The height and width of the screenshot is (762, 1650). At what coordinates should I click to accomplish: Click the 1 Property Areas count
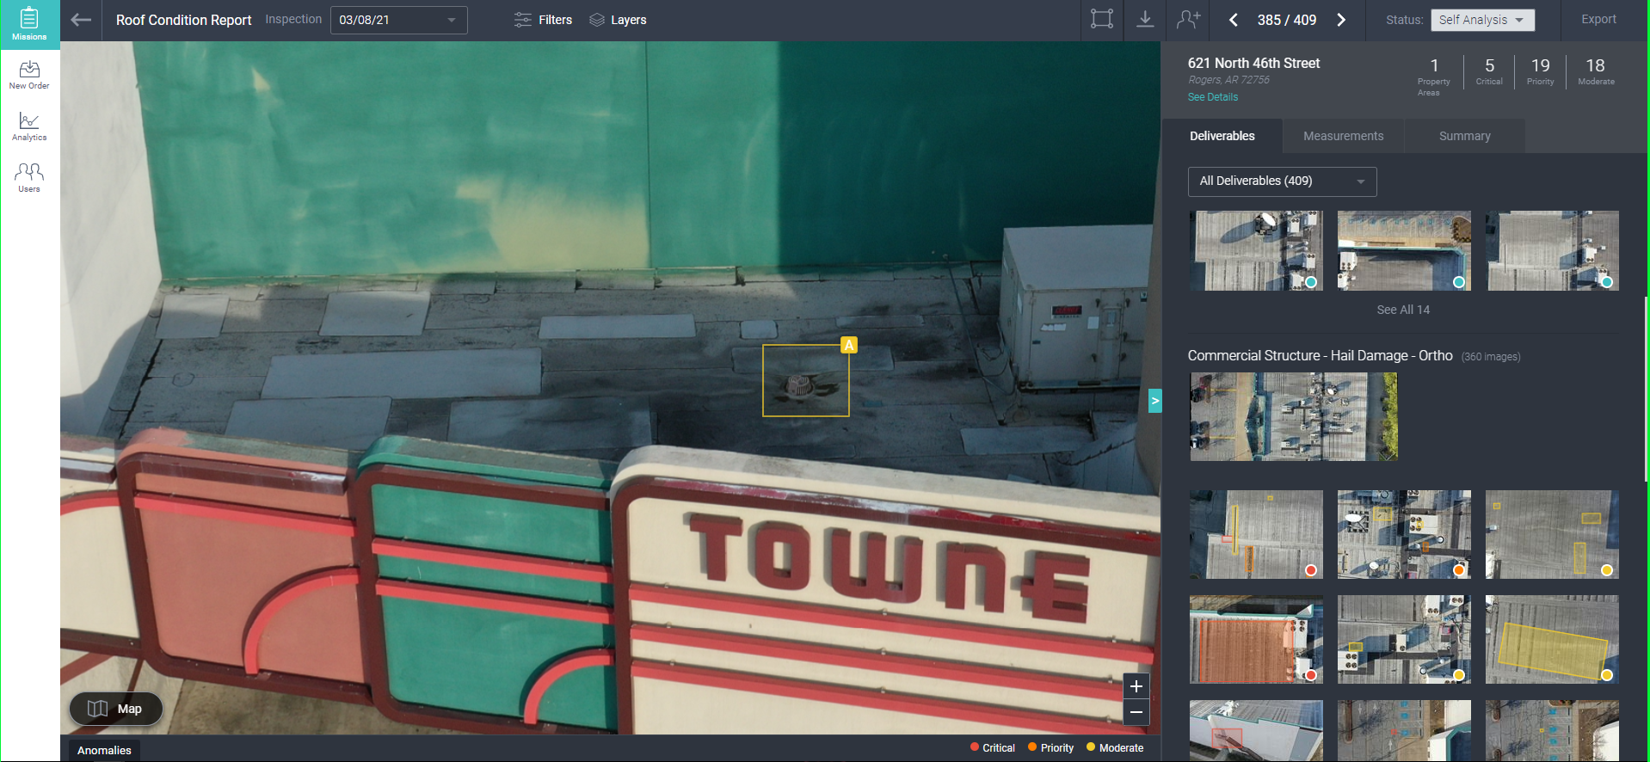point(1434,77)
